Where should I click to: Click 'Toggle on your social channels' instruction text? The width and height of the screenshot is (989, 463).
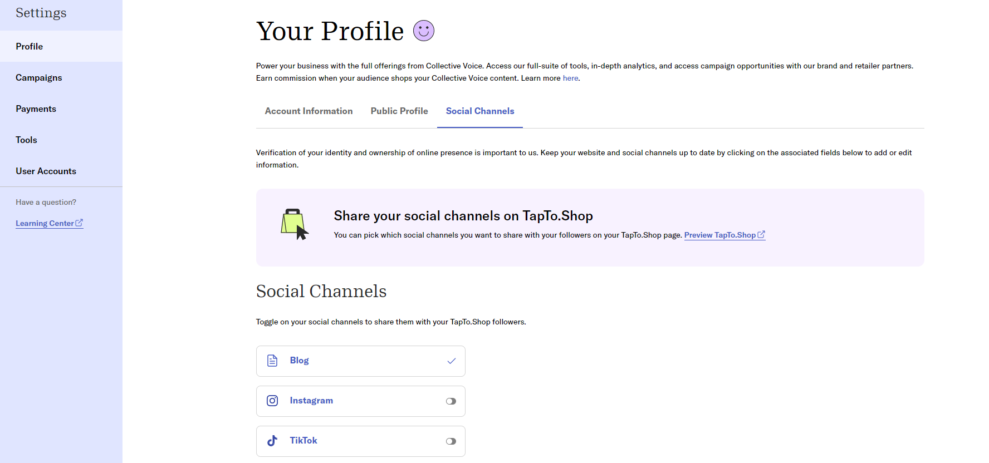pos(391,322)
